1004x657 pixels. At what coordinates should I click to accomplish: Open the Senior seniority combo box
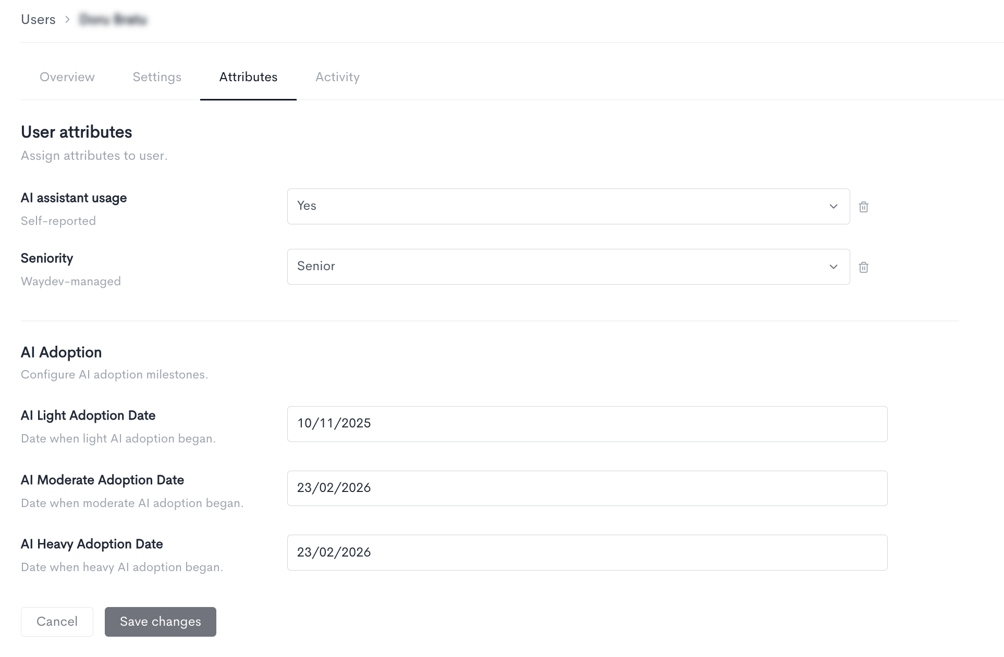coord(568,267)
